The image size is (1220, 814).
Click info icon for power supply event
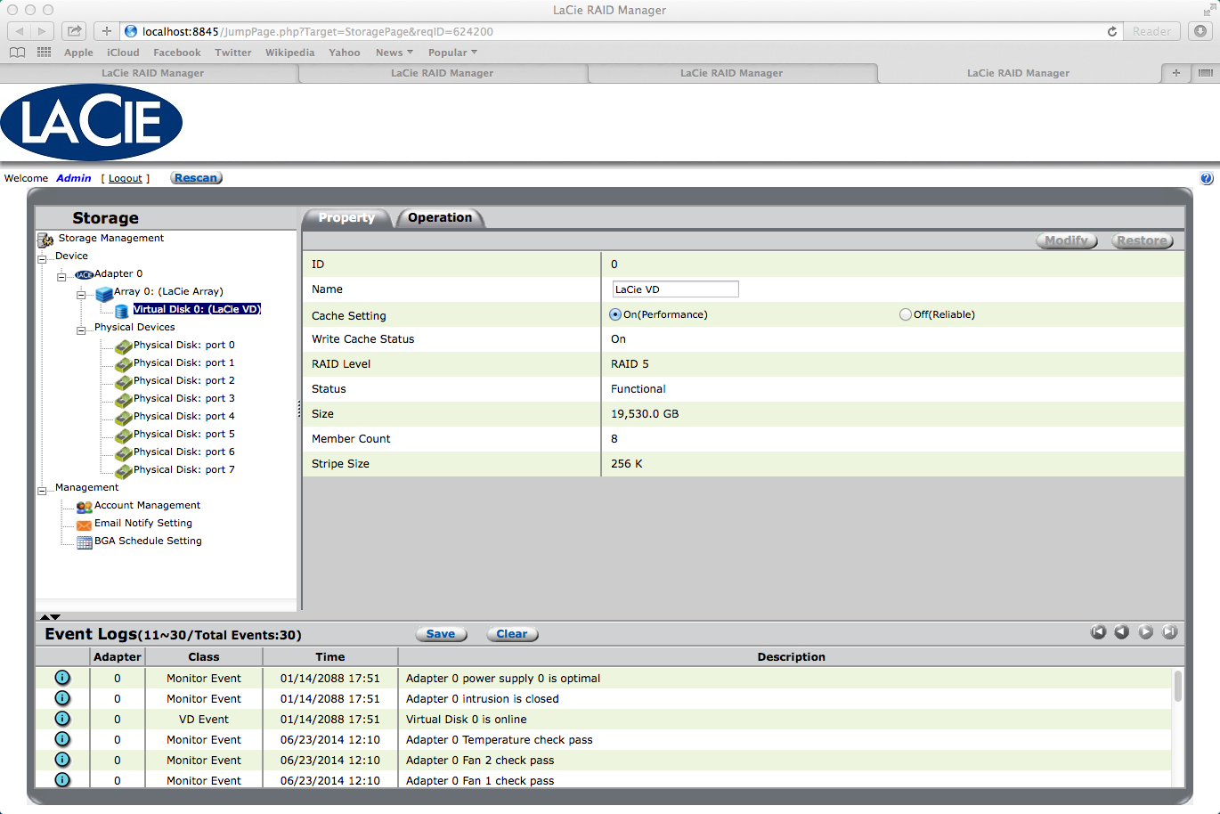point(62,678)
